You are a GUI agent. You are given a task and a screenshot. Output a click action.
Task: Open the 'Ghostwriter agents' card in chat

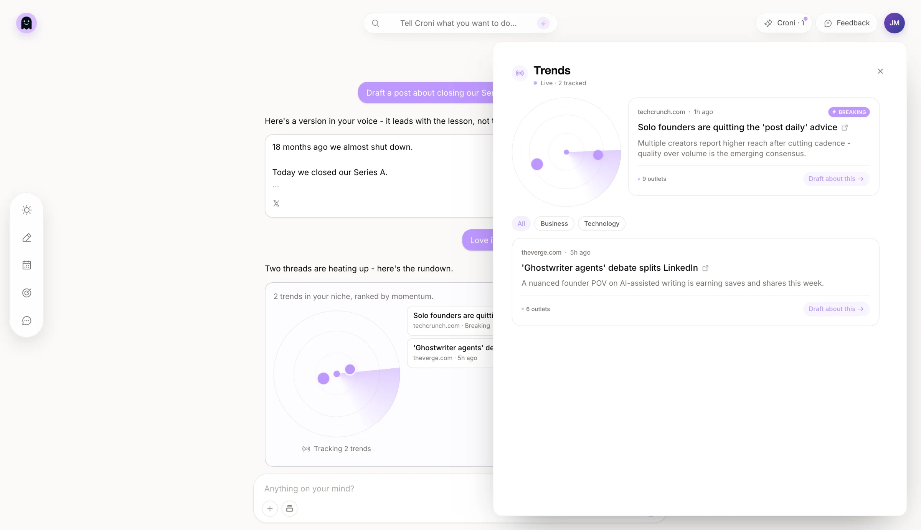coord(450,353)
